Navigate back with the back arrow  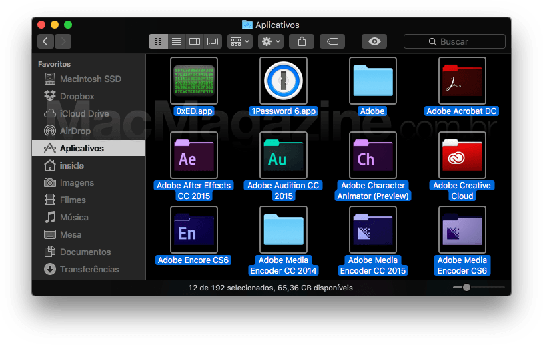pyautogui.click(x=45, y=41)
